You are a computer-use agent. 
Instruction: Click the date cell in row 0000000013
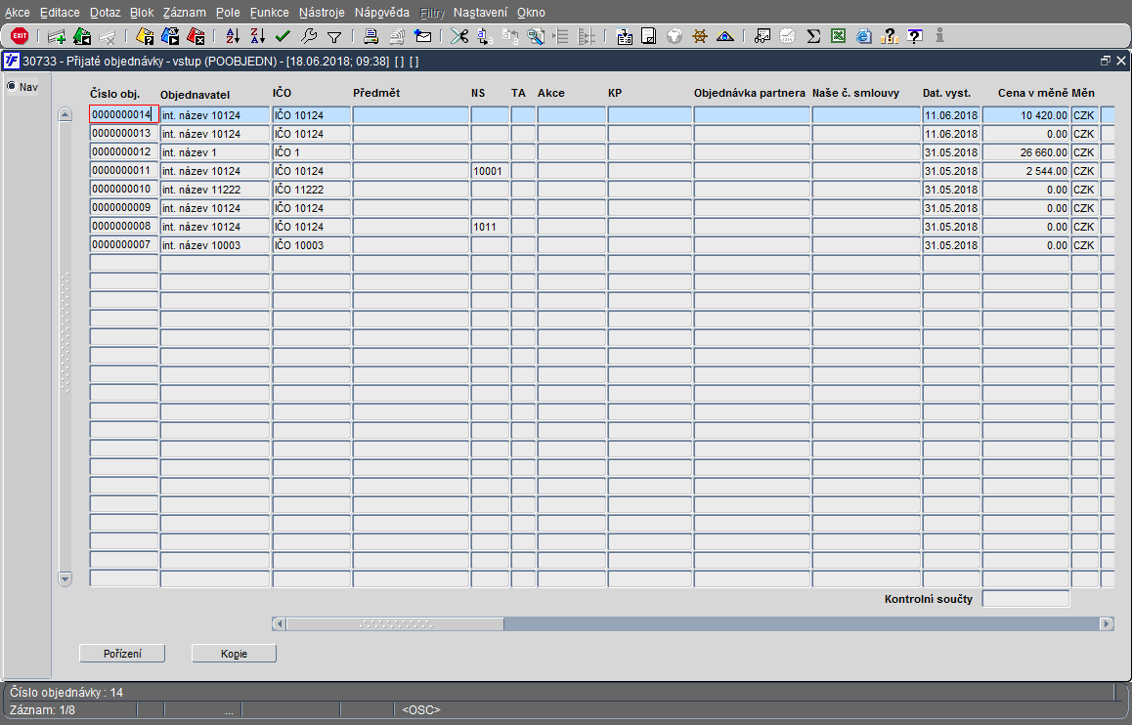[x=951, y=134]
